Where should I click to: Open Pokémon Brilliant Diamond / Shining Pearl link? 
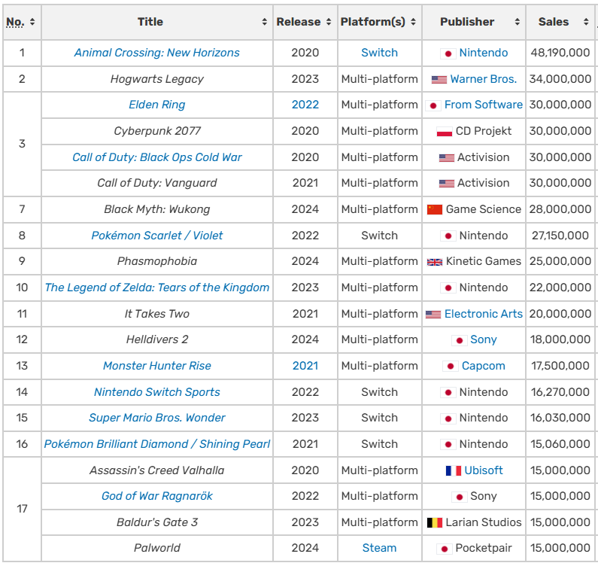[x=156, y=444]
